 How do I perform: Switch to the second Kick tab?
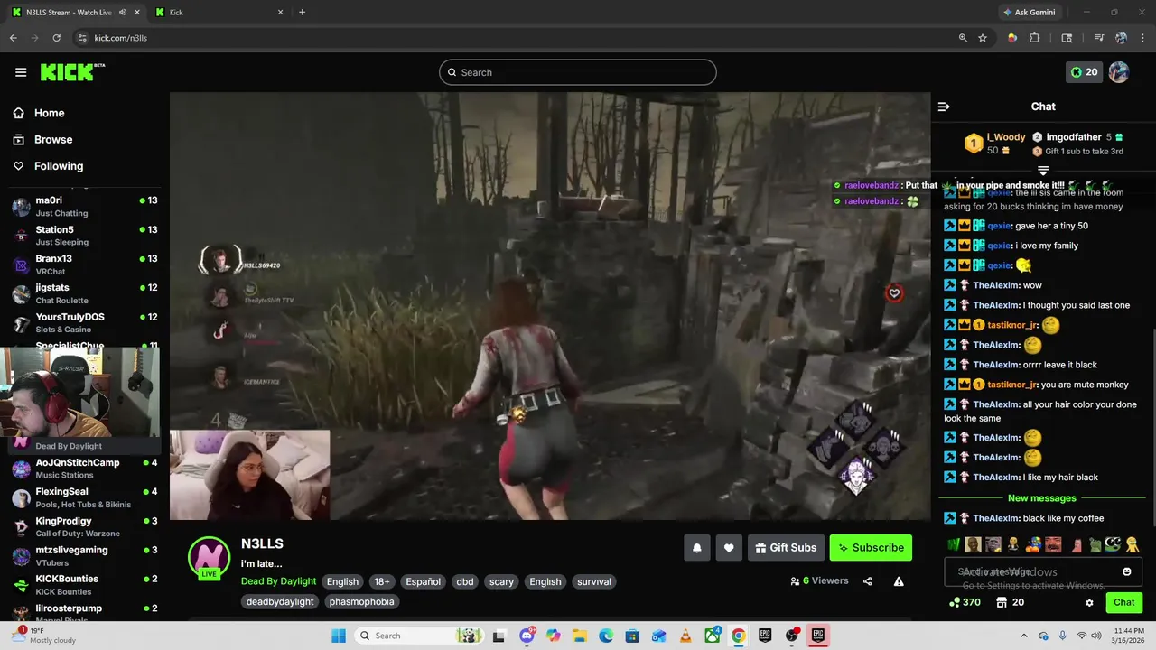pyautogui.click(x=219, y=13)
